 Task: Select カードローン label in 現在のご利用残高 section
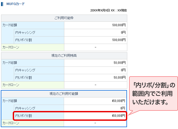[11, 85]
